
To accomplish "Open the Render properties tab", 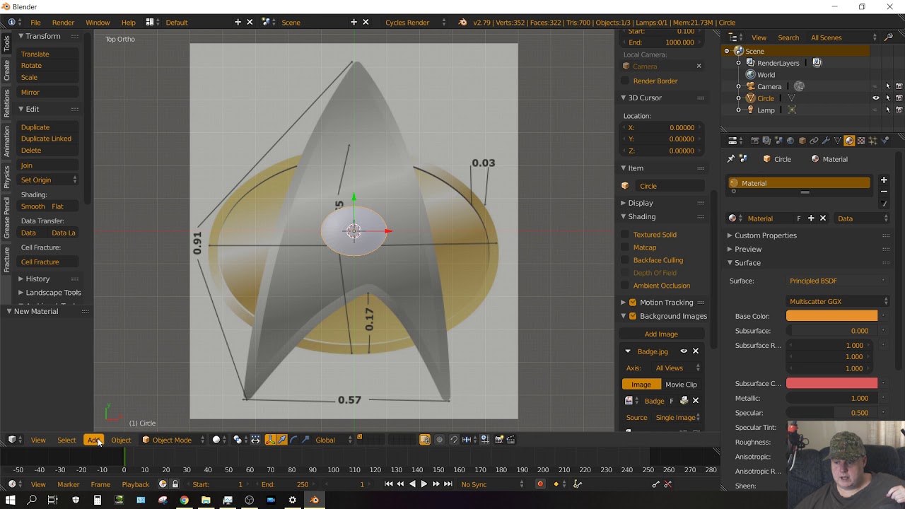I will [x=755, y=141].
